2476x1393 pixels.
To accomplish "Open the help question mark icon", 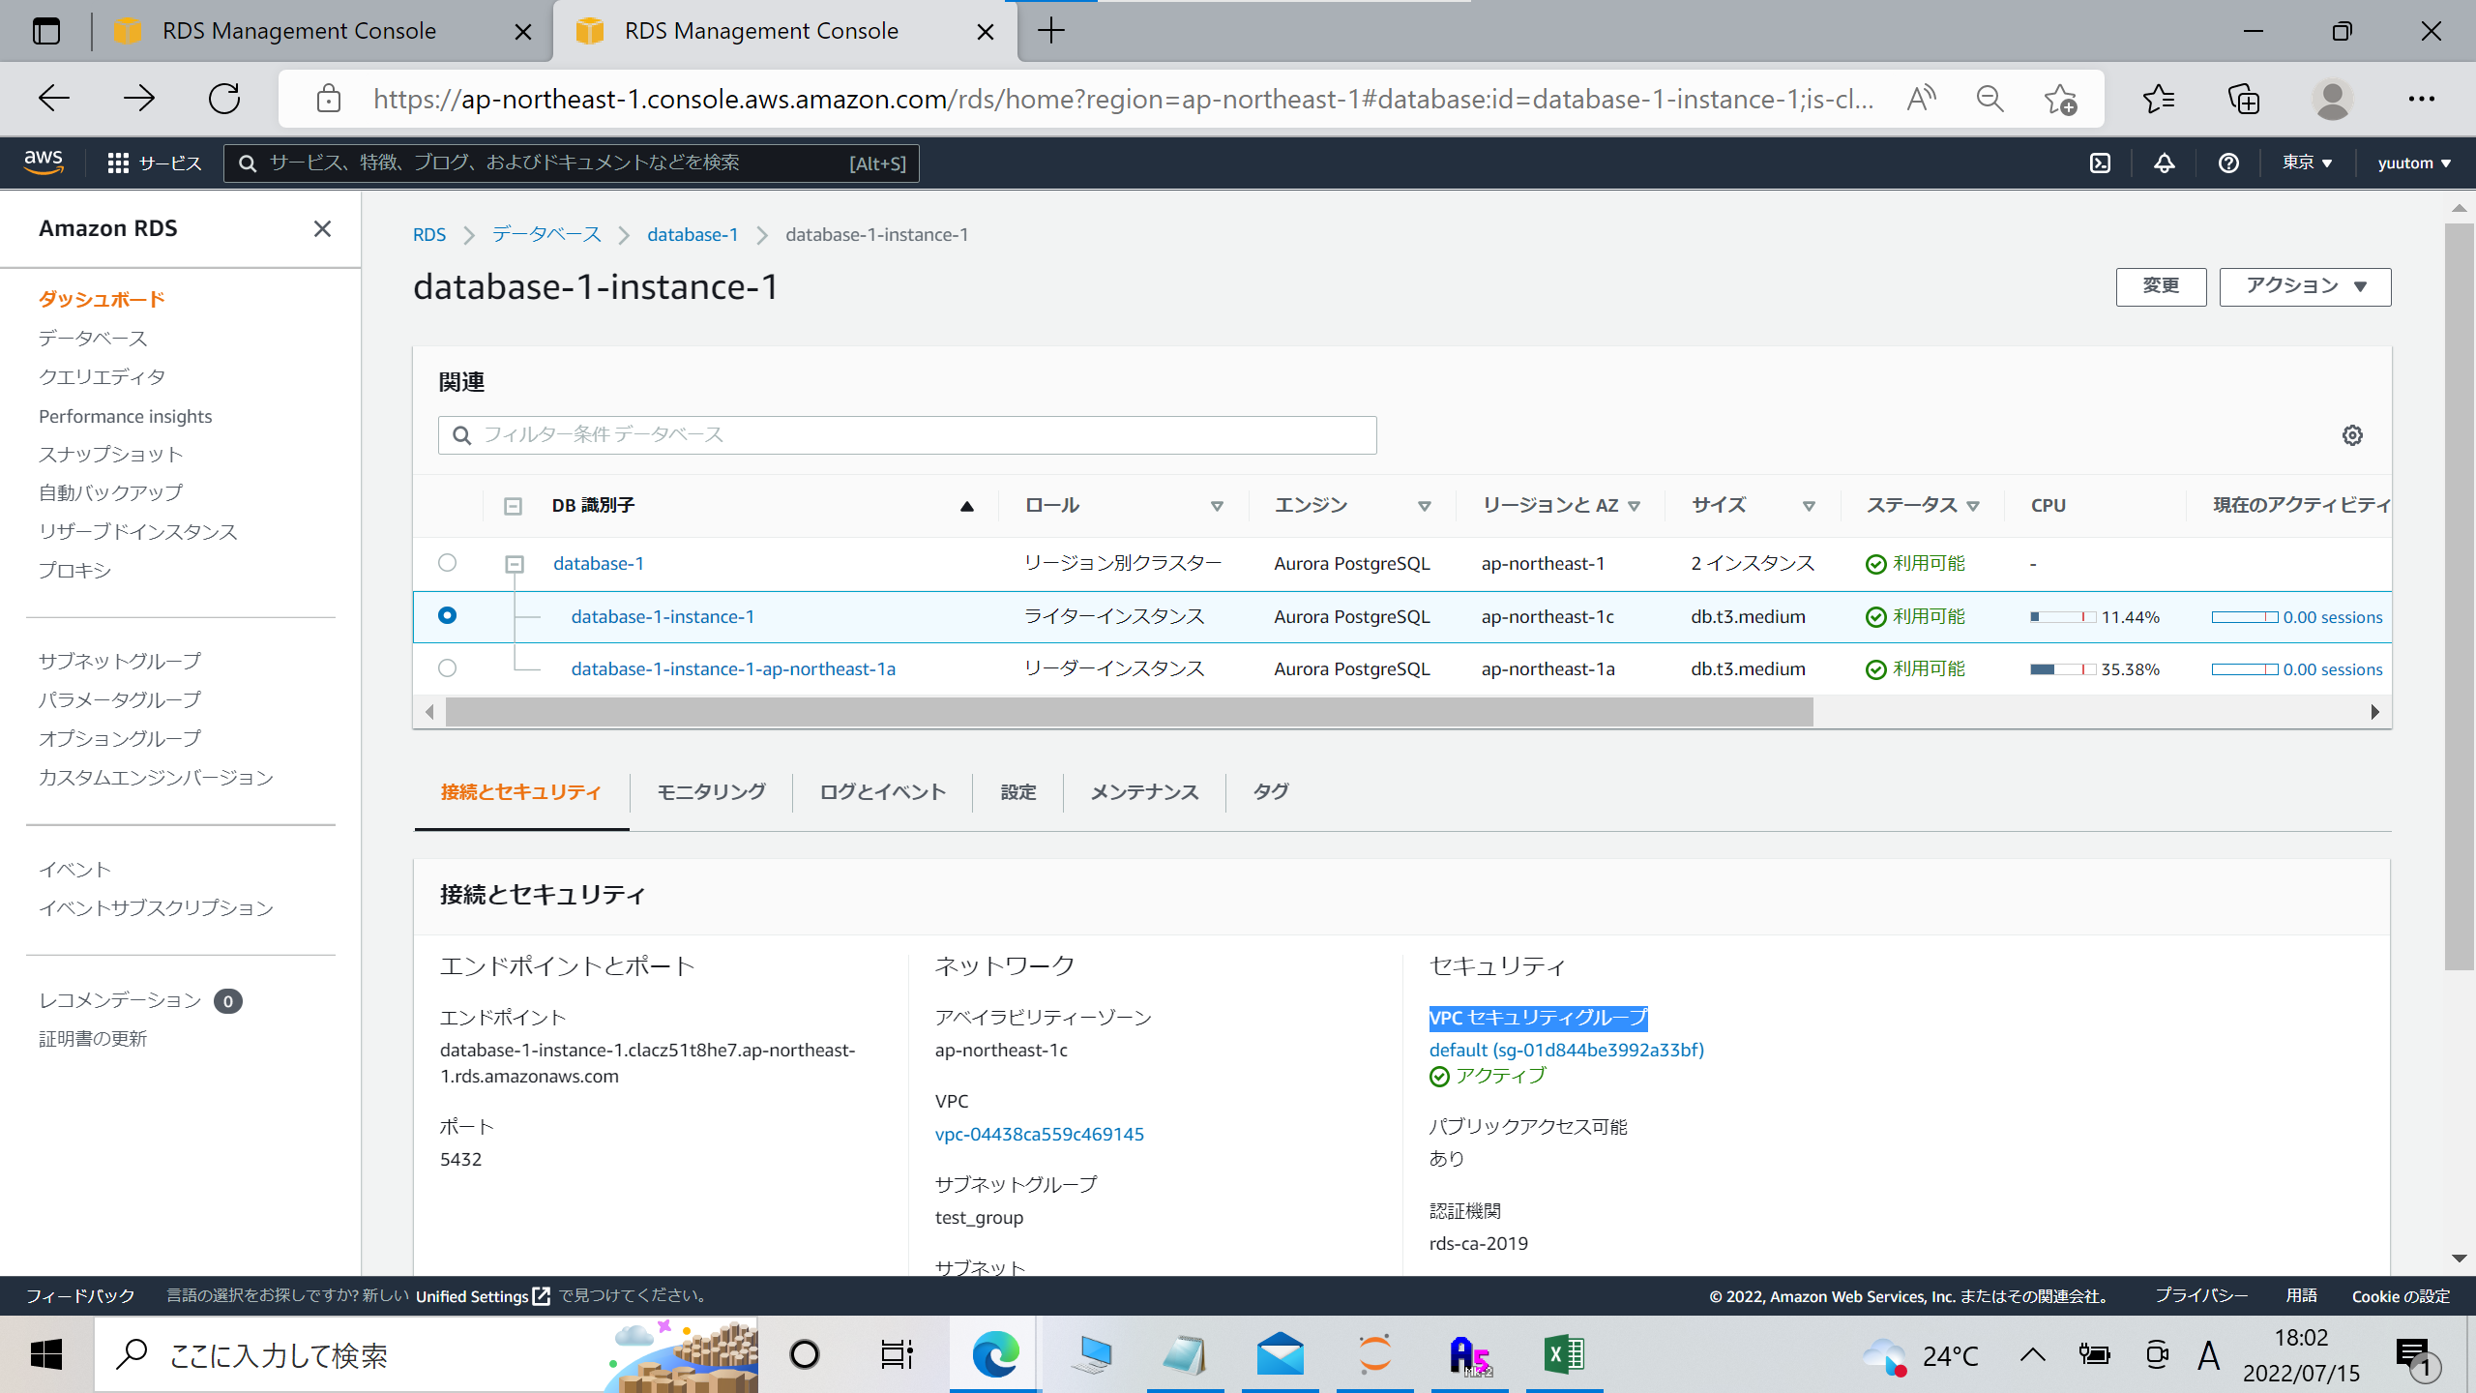I will [x=2227, y=163].
